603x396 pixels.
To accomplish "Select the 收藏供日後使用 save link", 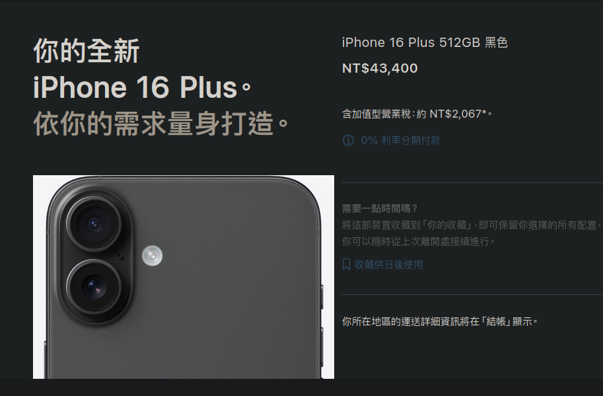I will [388, 264].
